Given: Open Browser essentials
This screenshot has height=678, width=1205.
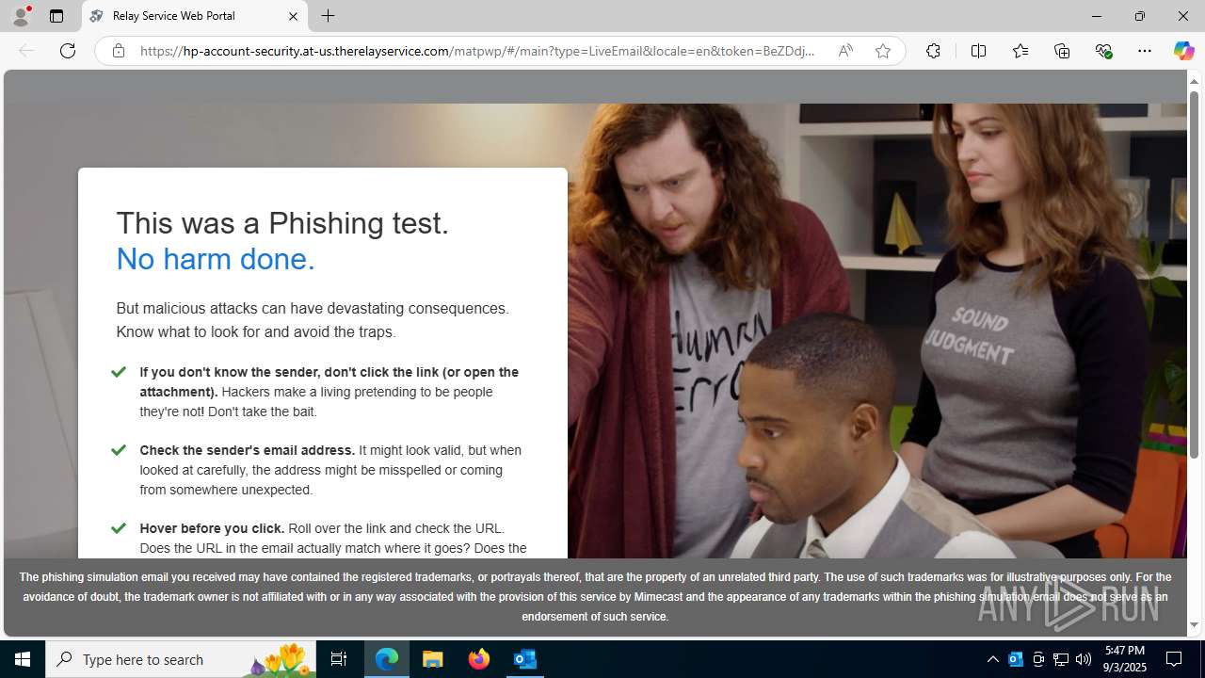Looking at the screenshot, I should pos(1103,51).
